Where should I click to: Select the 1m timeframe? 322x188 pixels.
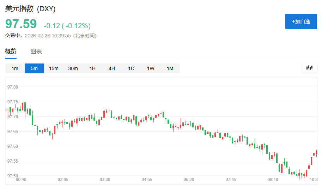15,68
